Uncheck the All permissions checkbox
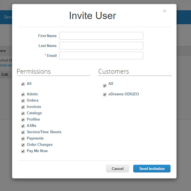Viewport: 191px width, 191px height. tap(23, 84)
